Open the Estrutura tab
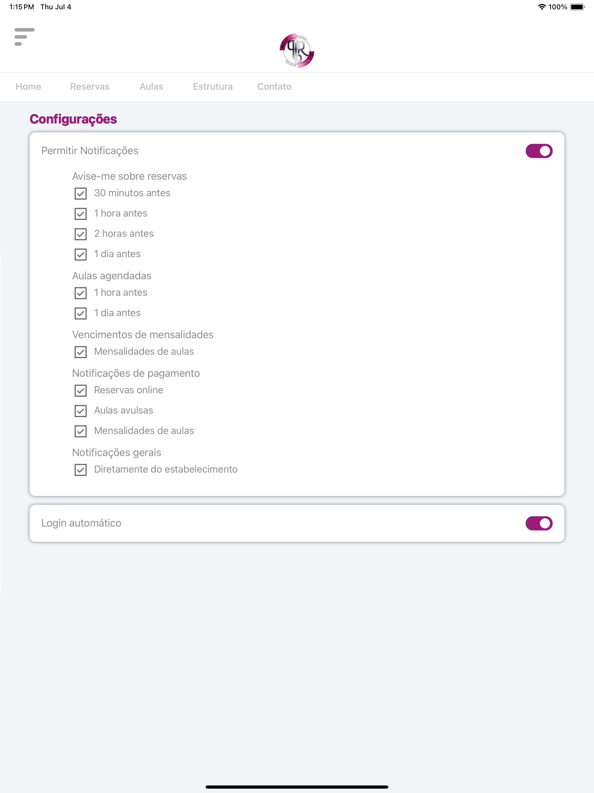Viewport: 594px width, 793px height. coord(213,86)
